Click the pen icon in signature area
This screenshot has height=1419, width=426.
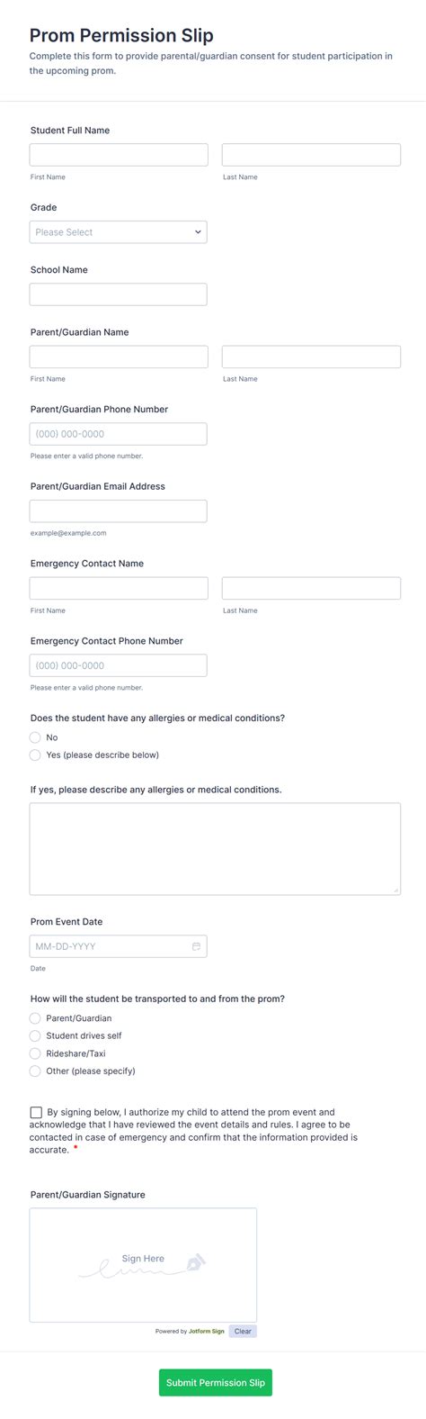coord(195,1263)
